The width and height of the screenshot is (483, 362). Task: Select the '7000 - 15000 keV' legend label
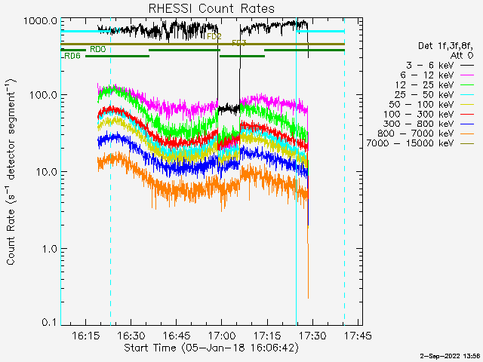point(410,143)
